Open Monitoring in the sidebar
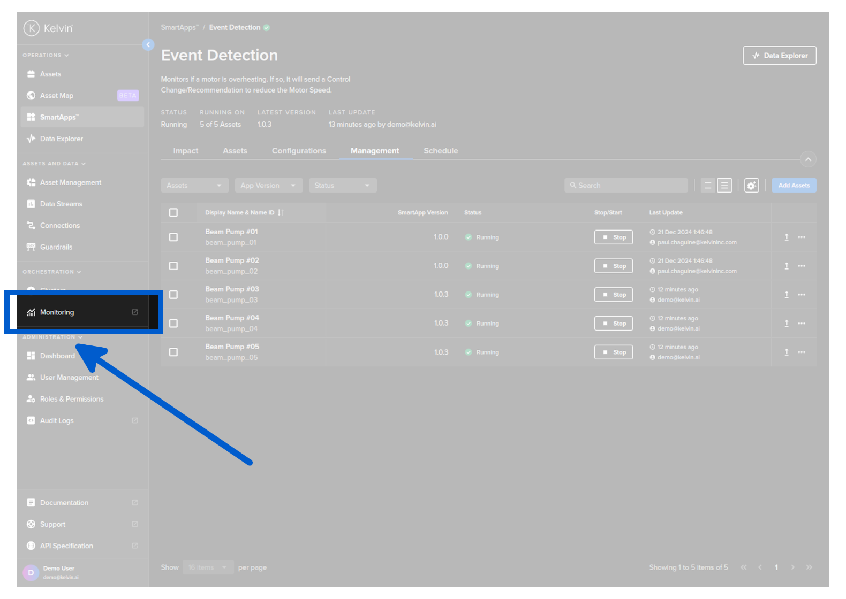 tap(57, 312)
